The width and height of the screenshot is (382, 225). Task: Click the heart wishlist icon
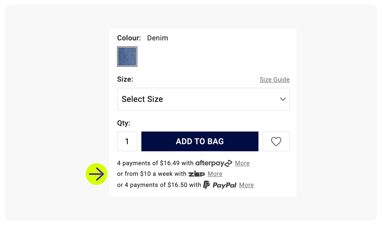click(276, 141)
